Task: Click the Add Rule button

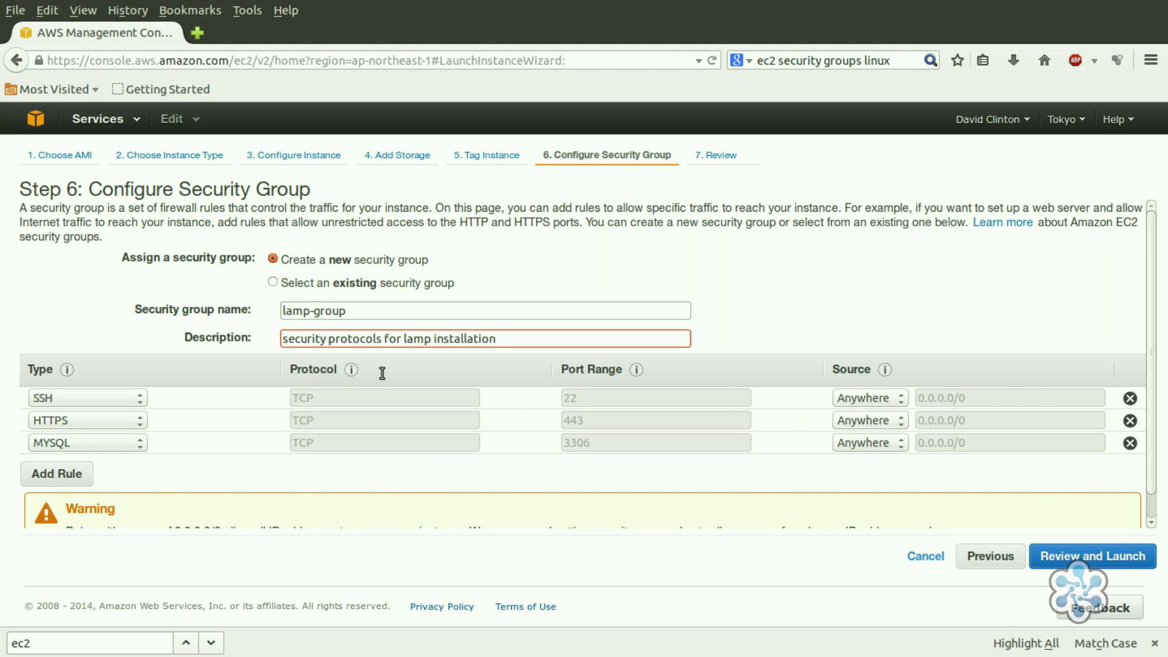Action: (57, 473)
